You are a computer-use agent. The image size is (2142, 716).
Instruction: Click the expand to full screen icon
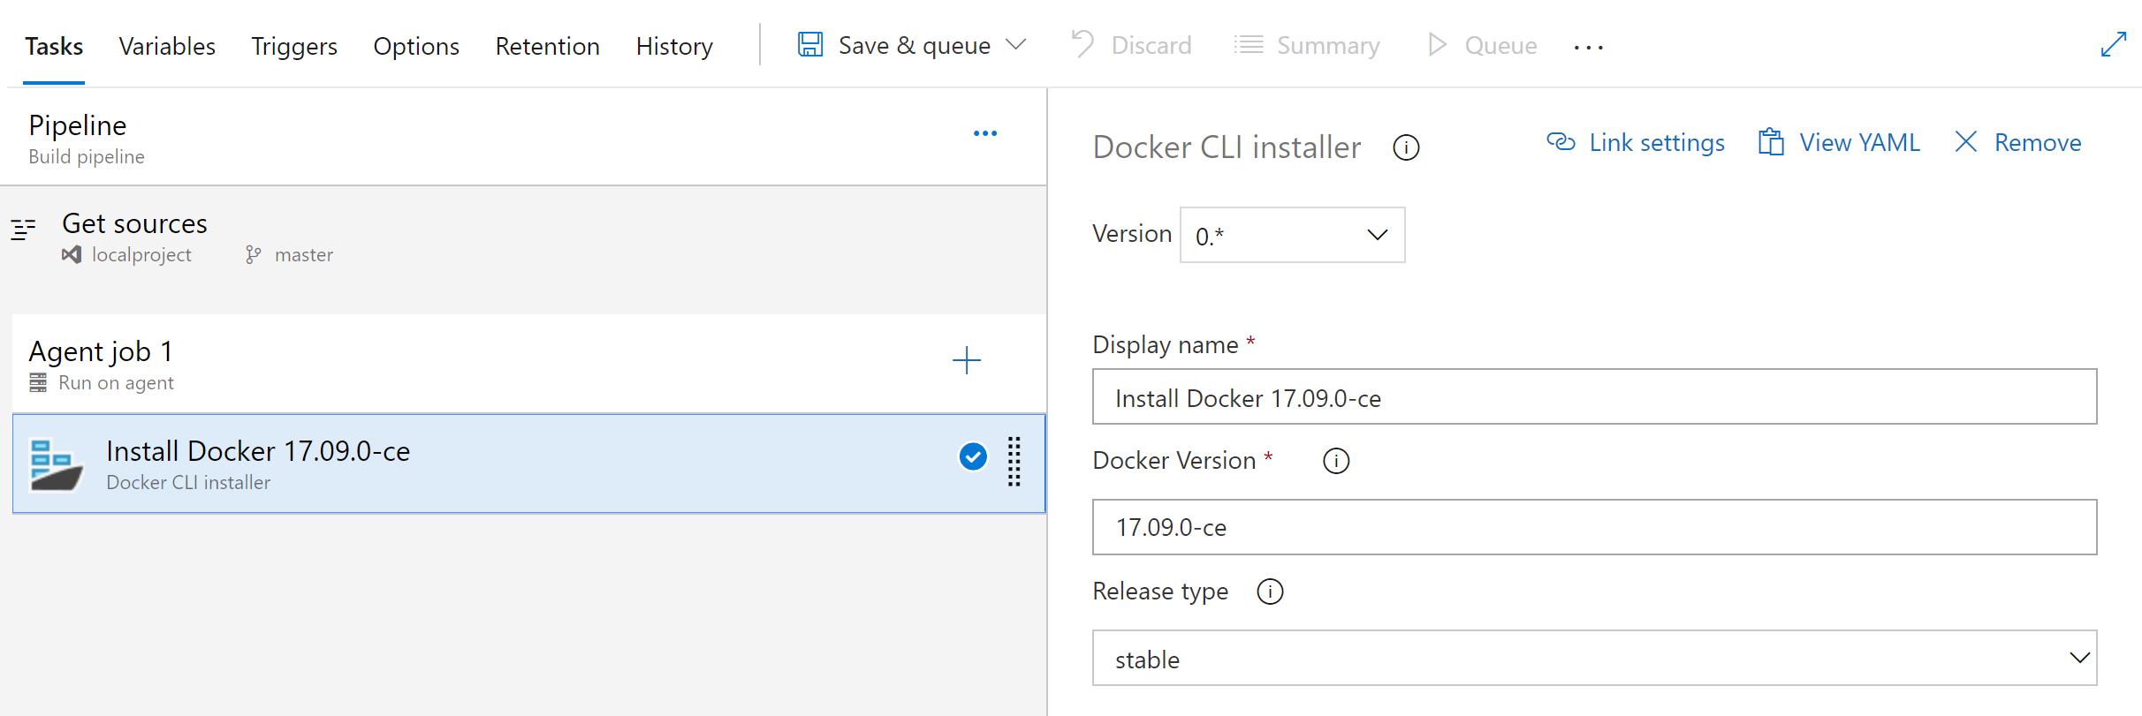pos(2113,45)
